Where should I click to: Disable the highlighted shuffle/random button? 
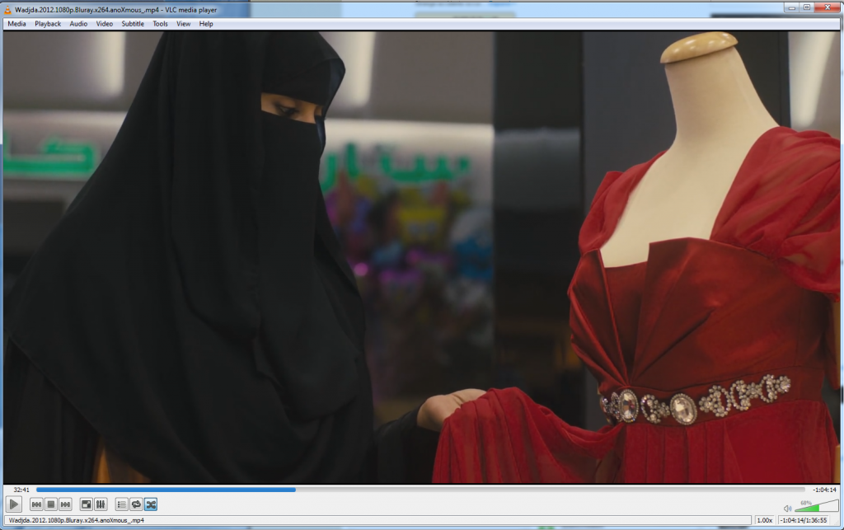[x=151, y=504]
